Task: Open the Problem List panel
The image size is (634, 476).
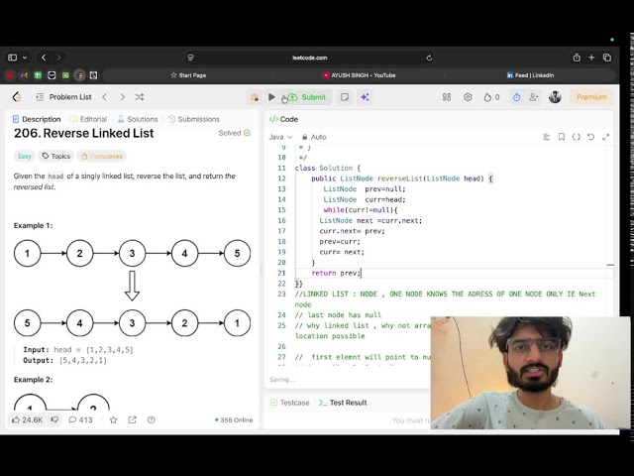Action: [63, 97]
